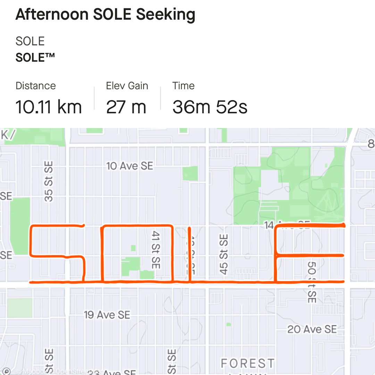The height and width of the screenshot is (375, 375).
Task: Click the 10 Ave SE street label
Action: [x=130, y=166]
